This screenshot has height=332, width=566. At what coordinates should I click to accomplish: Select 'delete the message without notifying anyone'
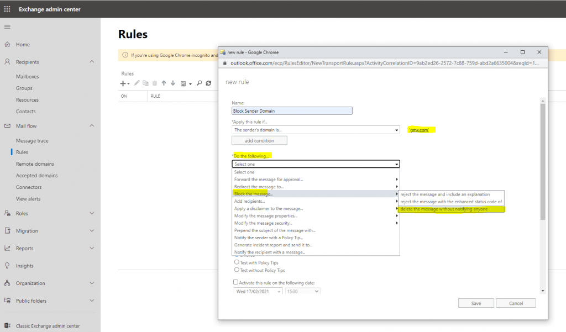451,209
